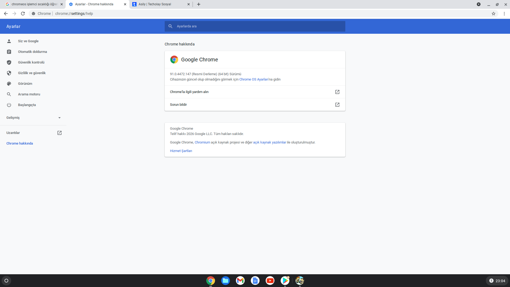This screenshot has width=510, height=287.
Task: Open Chrome'la ilgili yardım alın row
Action: coord(255,92)
